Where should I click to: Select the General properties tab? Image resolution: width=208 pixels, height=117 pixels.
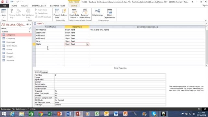(38, 72)
